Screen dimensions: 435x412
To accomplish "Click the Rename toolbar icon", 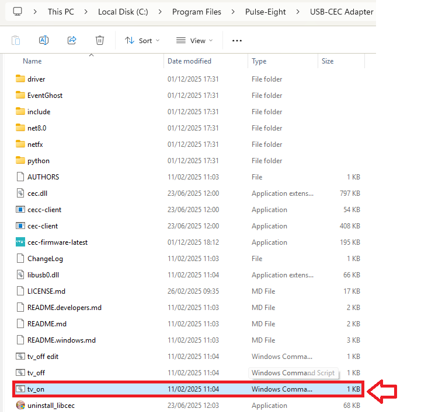I will 44,40.
